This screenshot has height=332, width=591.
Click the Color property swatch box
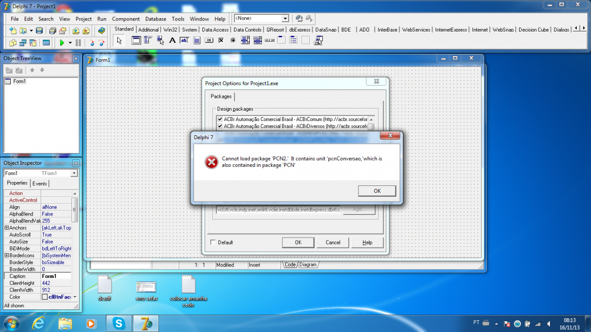tap(45, 297)
